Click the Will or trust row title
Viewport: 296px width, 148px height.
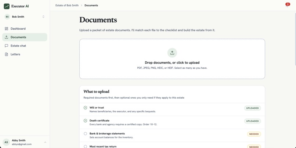[97, 107]
